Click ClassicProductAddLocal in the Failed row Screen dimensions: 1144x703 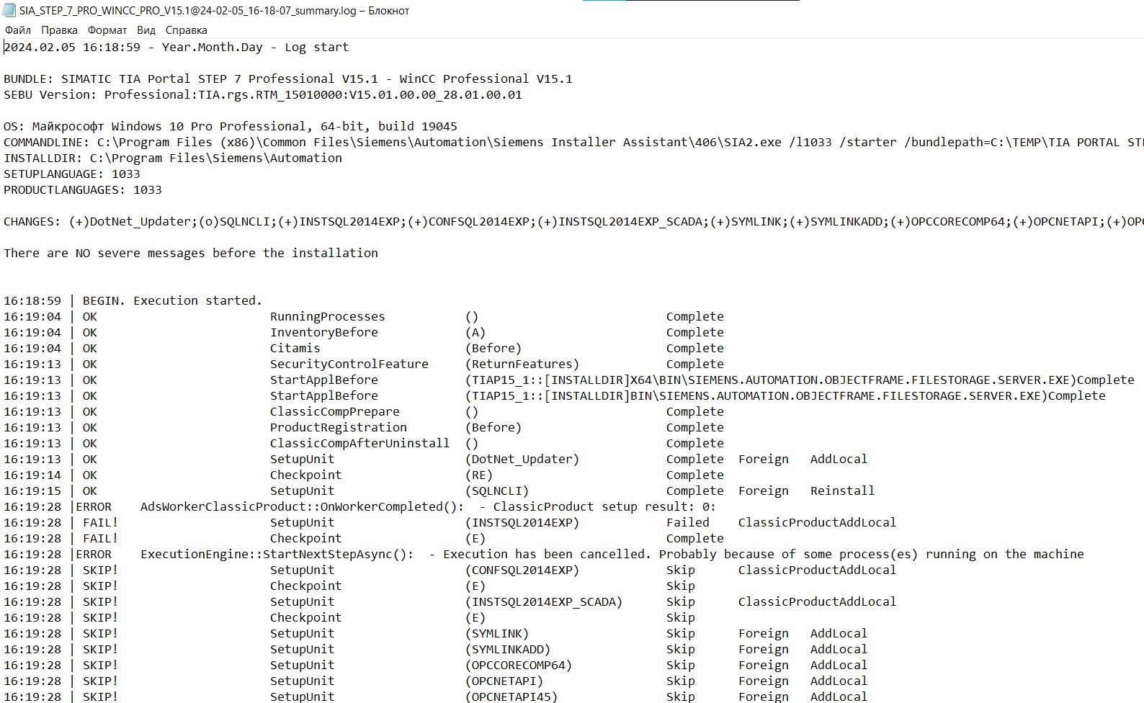[818, 523]
